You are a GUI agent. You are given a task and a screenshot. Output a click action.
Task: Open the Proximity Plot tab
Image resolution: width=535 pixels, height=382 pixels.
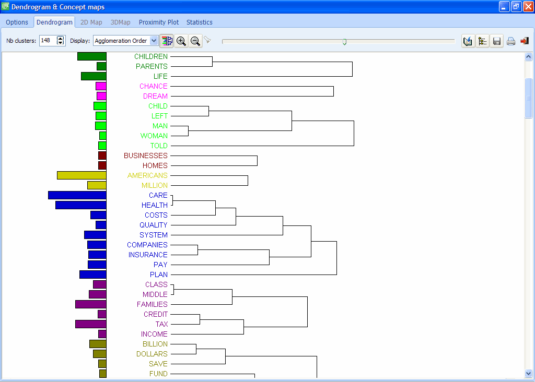159,22
